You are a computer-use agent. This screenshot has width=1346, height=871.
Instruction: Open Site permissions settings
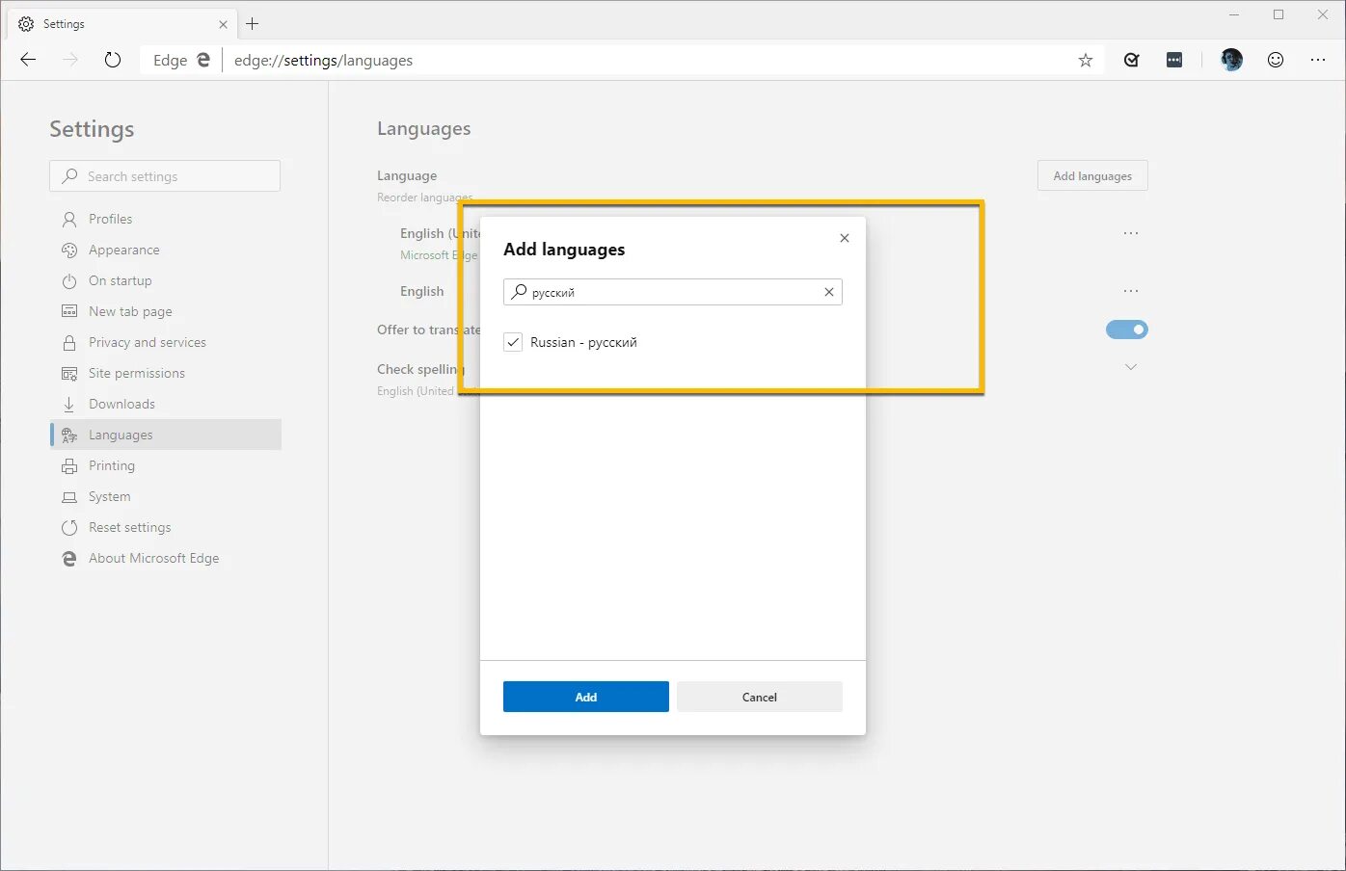137,373
